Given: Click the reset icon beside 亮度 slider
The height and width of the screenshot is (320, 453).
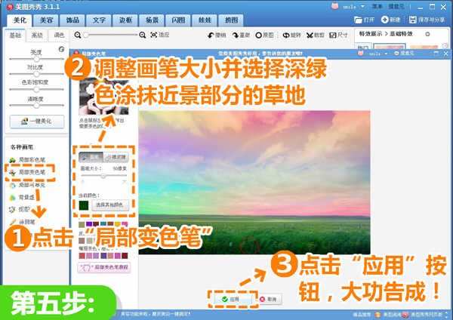Looking at the screenshot, I should click(61, 49).
